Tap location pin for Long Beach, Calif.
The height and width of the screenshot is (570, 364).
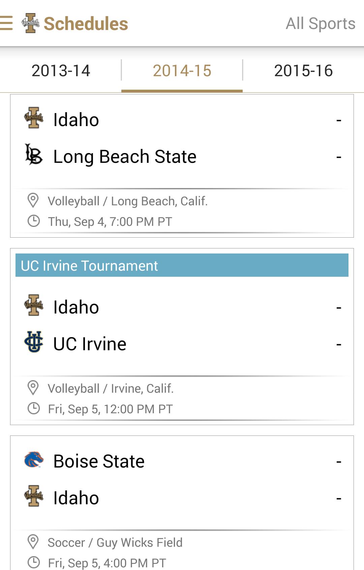[33, 201]
